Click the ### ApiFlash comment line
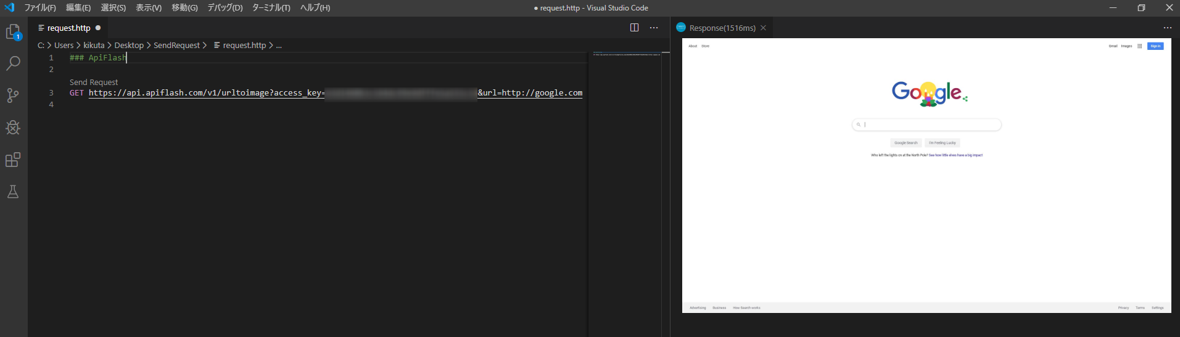This screenshot has height=337, width=1180. (98, 57)
